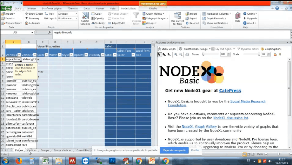Image resolution: width=292 pixels, height=165 pixels.
Task: Click the Upgrade button
Action: tap(250, 18)
